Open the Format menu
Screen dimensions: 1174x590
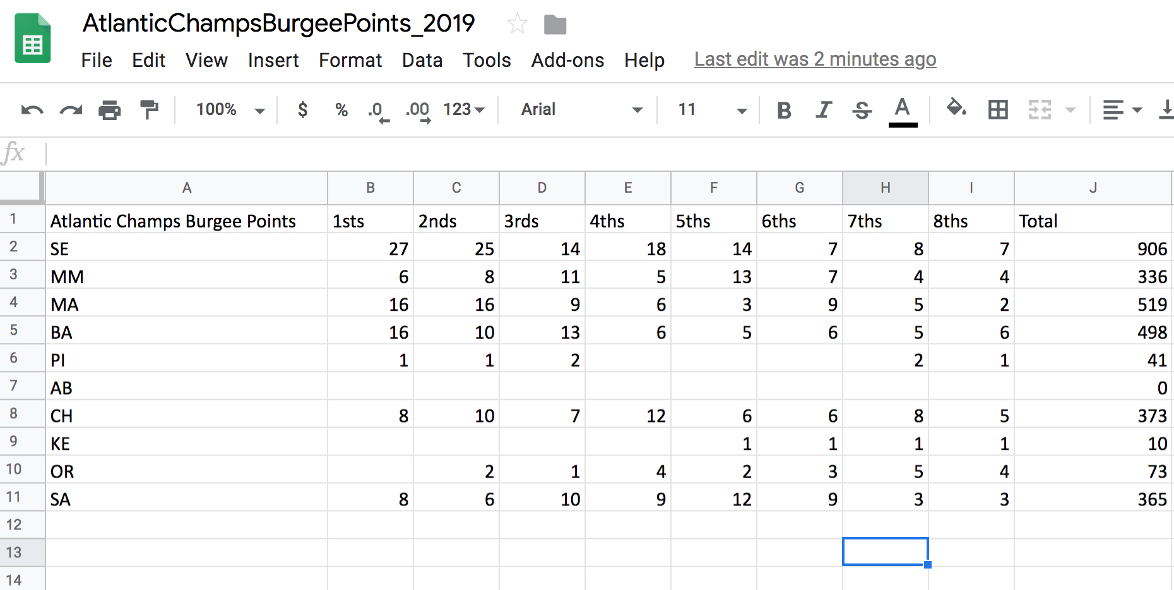(350, 60)
